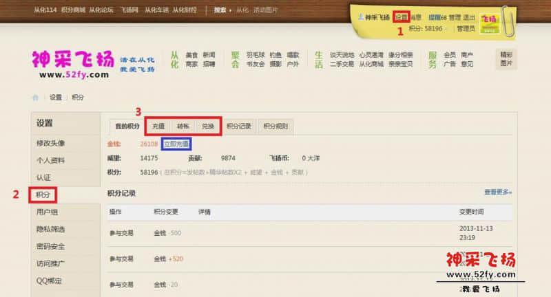The height and width of the screenshot is (297, 551).
Task: Open 心灵港湾 under 生活 navigation
Action: [371, 55]
